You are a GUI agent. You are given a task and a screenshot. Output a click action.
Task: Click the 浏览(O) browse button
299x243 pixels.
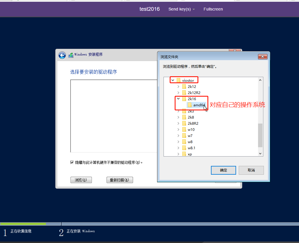(x=81, y=180)
